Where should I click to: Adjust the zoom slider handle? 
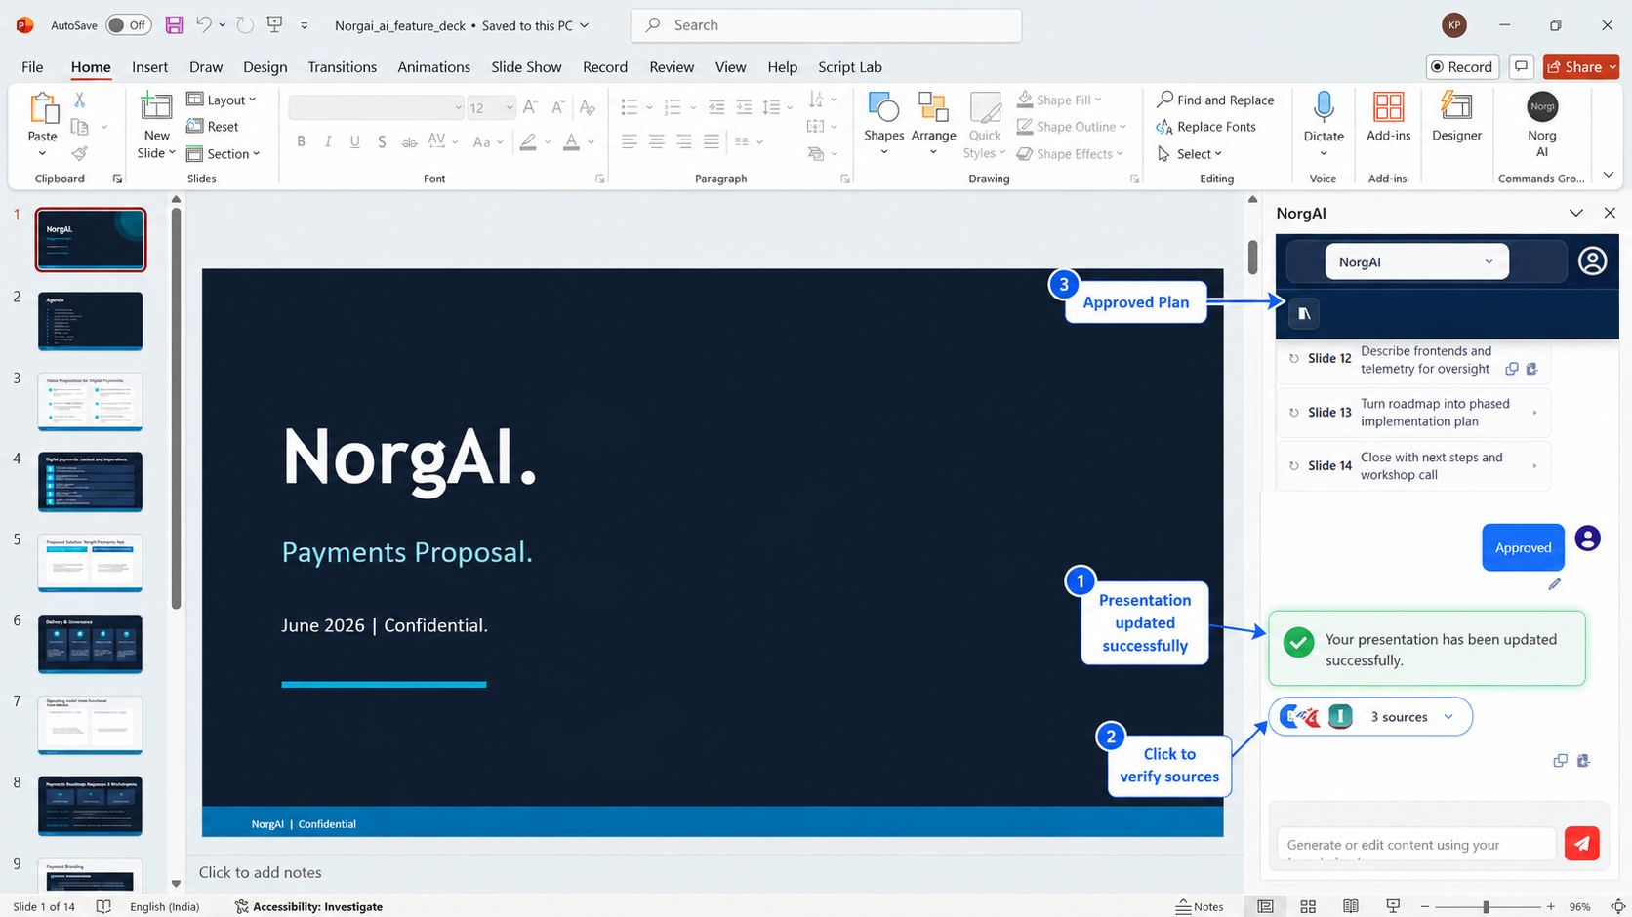tap(1486, 907)
